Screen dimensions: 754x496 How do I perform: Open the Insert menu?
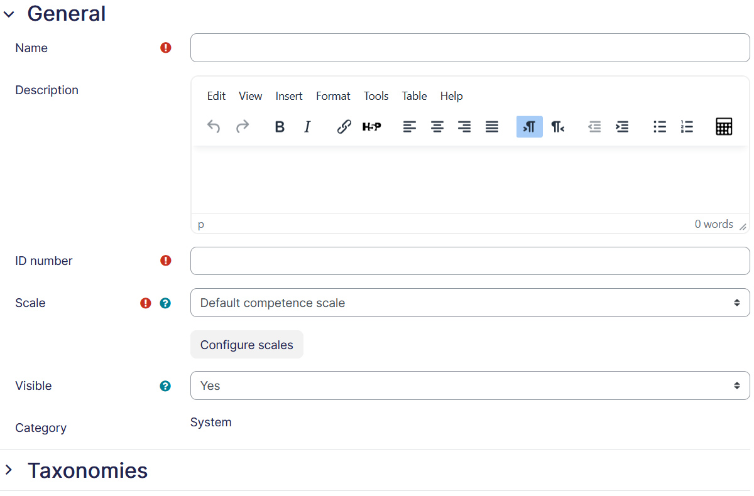coord(289,96)
